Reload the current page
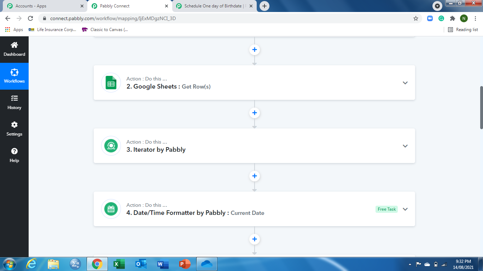 pyautogui.click(x=30, y=18)
